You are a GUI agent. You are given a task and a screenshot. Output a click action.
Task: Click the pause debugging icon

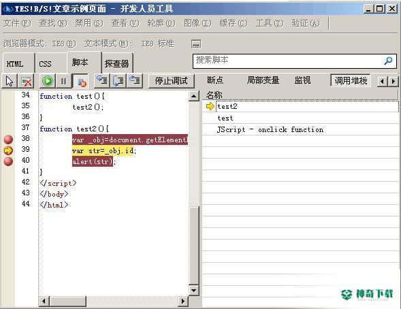[63, 81]
